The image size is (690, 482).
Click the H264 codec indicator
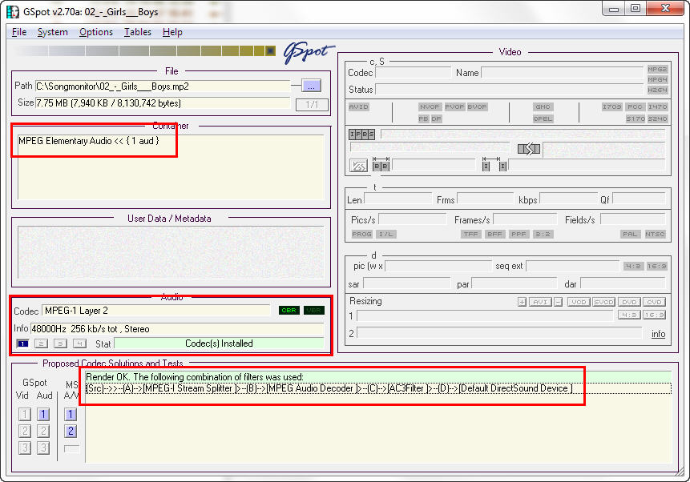[x=657, y=90]
